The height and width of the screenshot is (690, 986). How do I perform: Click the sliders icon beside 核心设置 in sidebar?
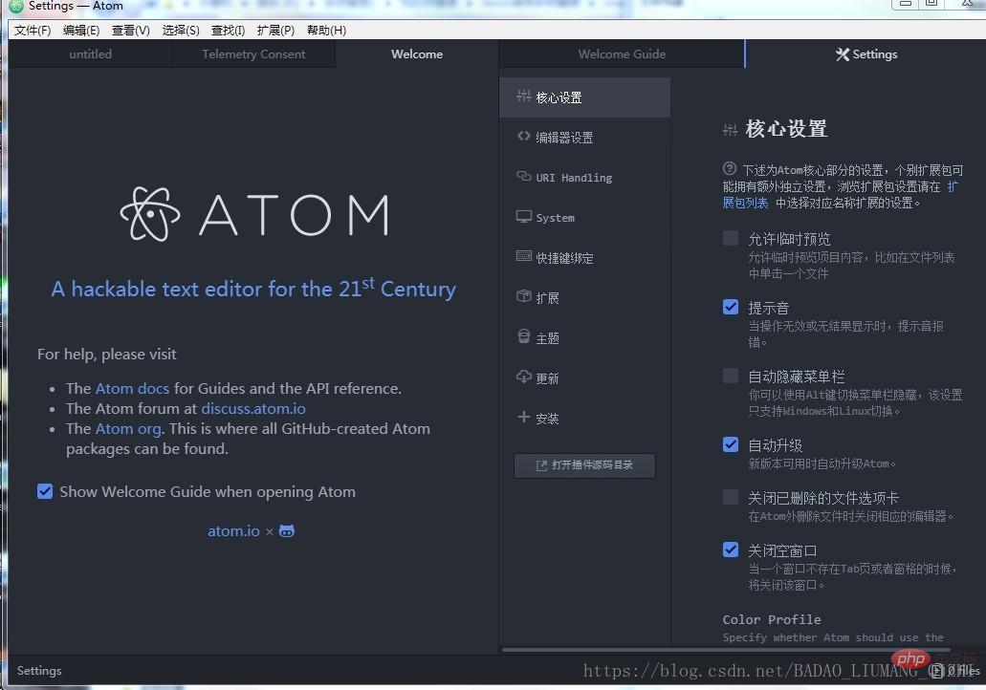pos(523,97)
